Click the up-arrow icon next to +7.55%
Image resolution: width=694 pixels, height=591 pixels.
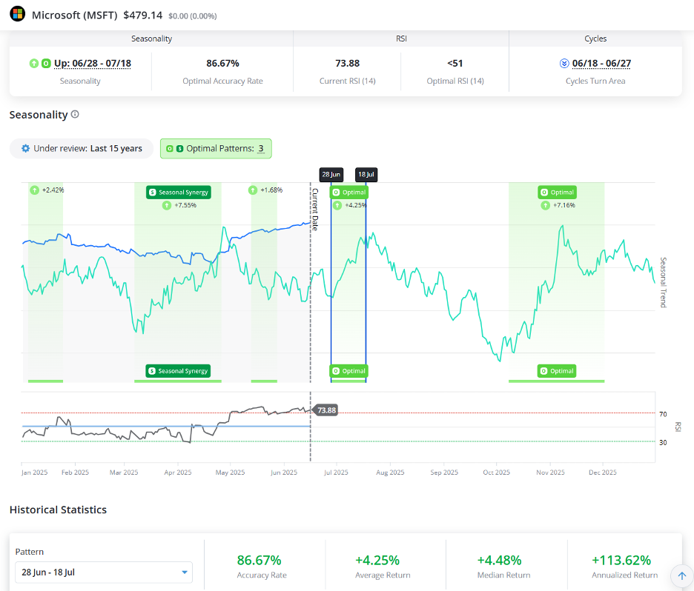tap(167, 205)
